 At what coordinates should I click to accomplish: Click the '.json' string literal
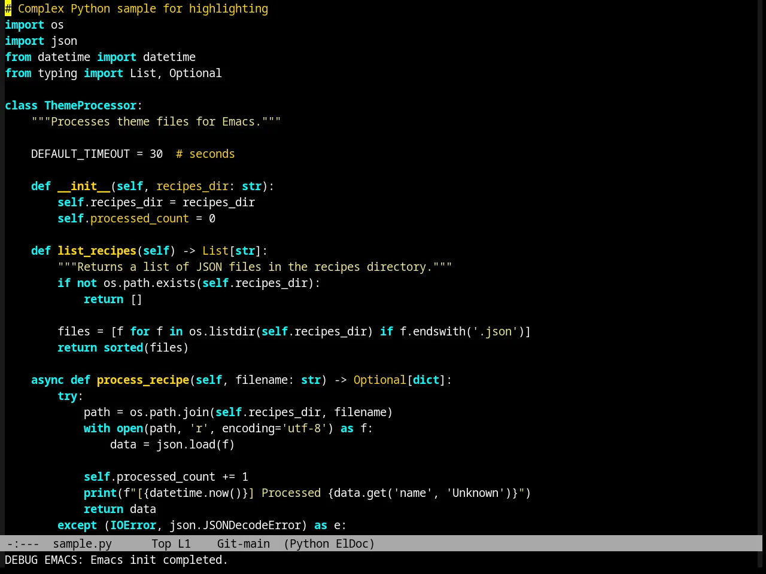pos(495,331)
